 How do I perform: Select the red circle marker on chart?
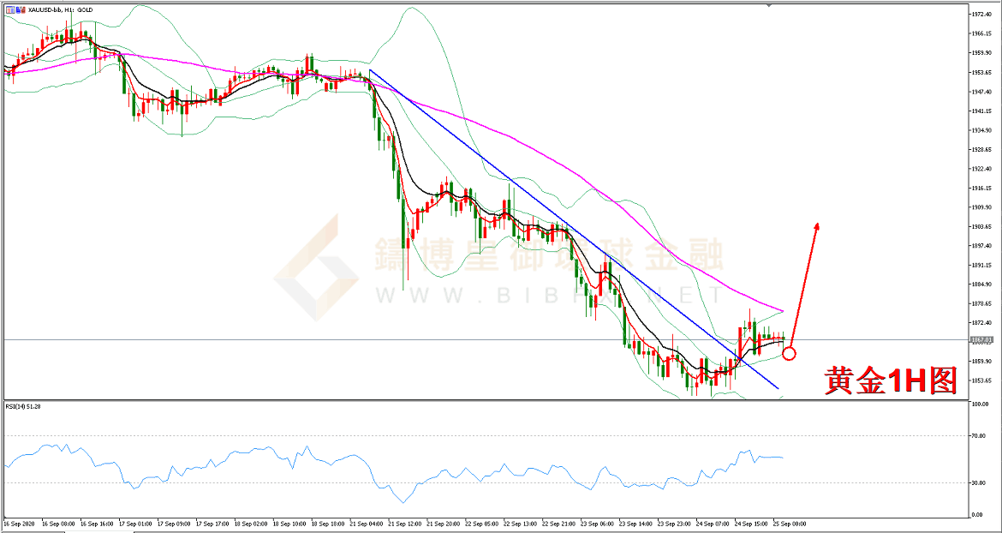pos(789,352)
